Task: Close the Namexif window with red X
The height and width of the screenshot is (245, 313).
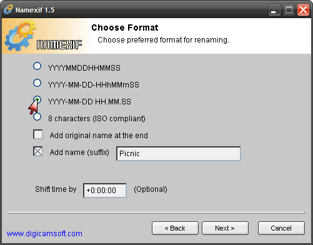Action: coord(303,10)
